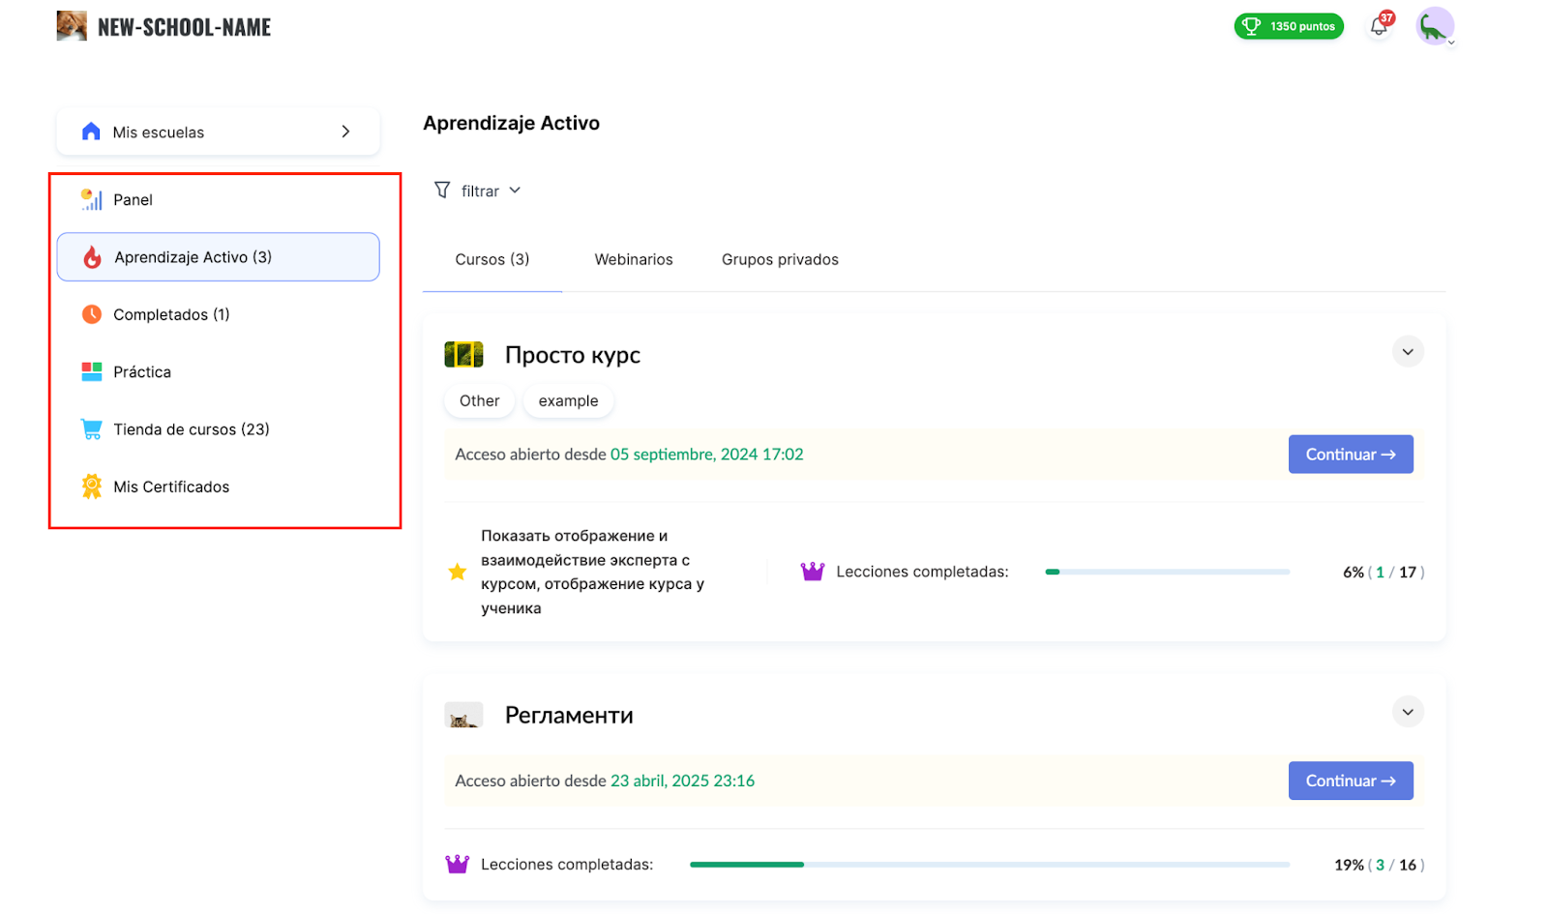Image resolution: width=1548 pixels, height=914 pixels.
Task: Open the dinosaur user avatar menu
Action: (x=1434, y=27)
